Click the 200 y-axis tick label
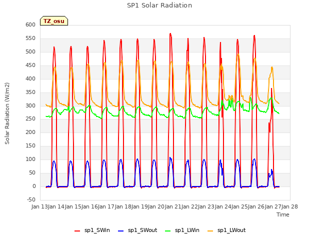 pos(30,132)
